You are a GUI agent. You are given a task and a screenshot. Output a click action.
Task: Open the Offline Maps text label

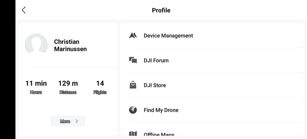point(159,134)
